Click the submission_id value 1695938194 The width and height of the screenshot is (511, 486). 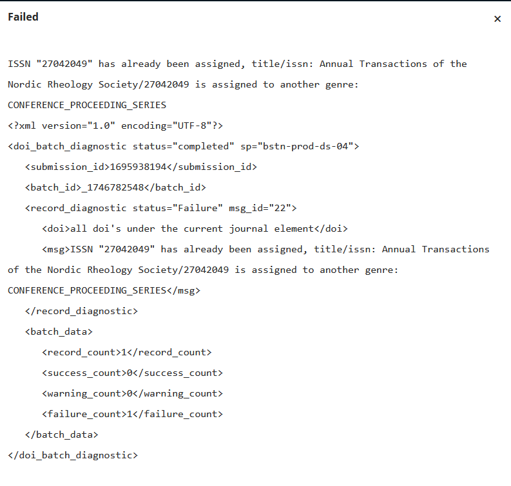coord(139,167)
